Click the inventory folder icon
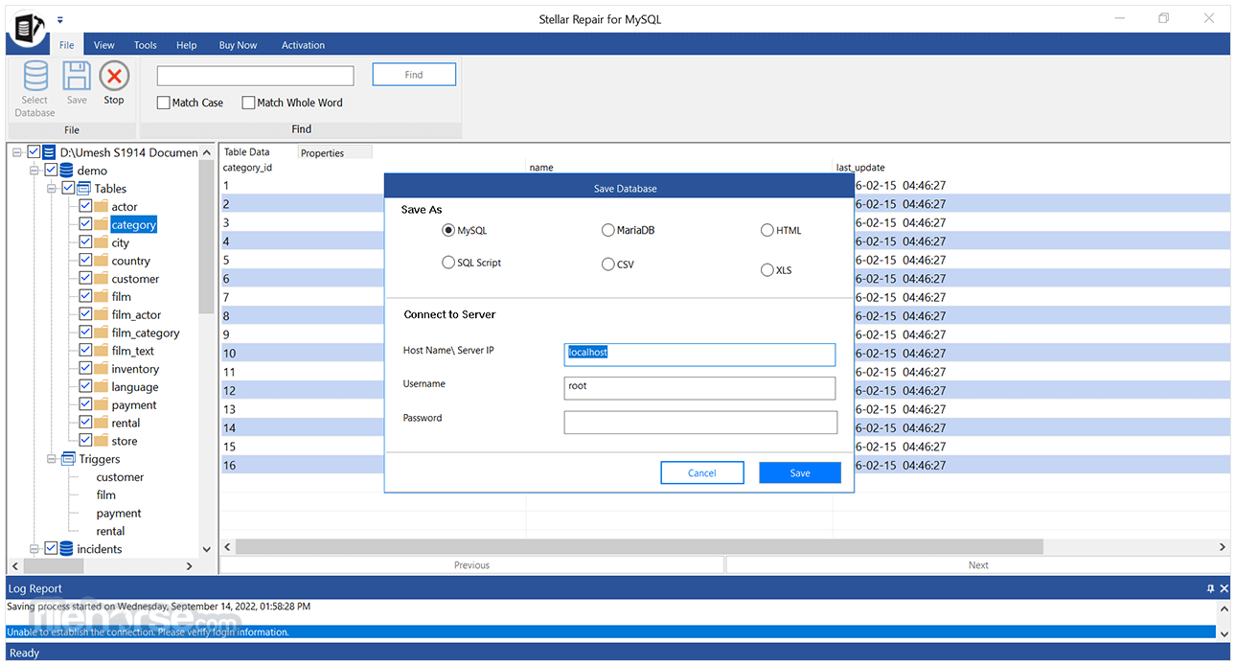Screen dimensions: 1236x666 (102, 369)
